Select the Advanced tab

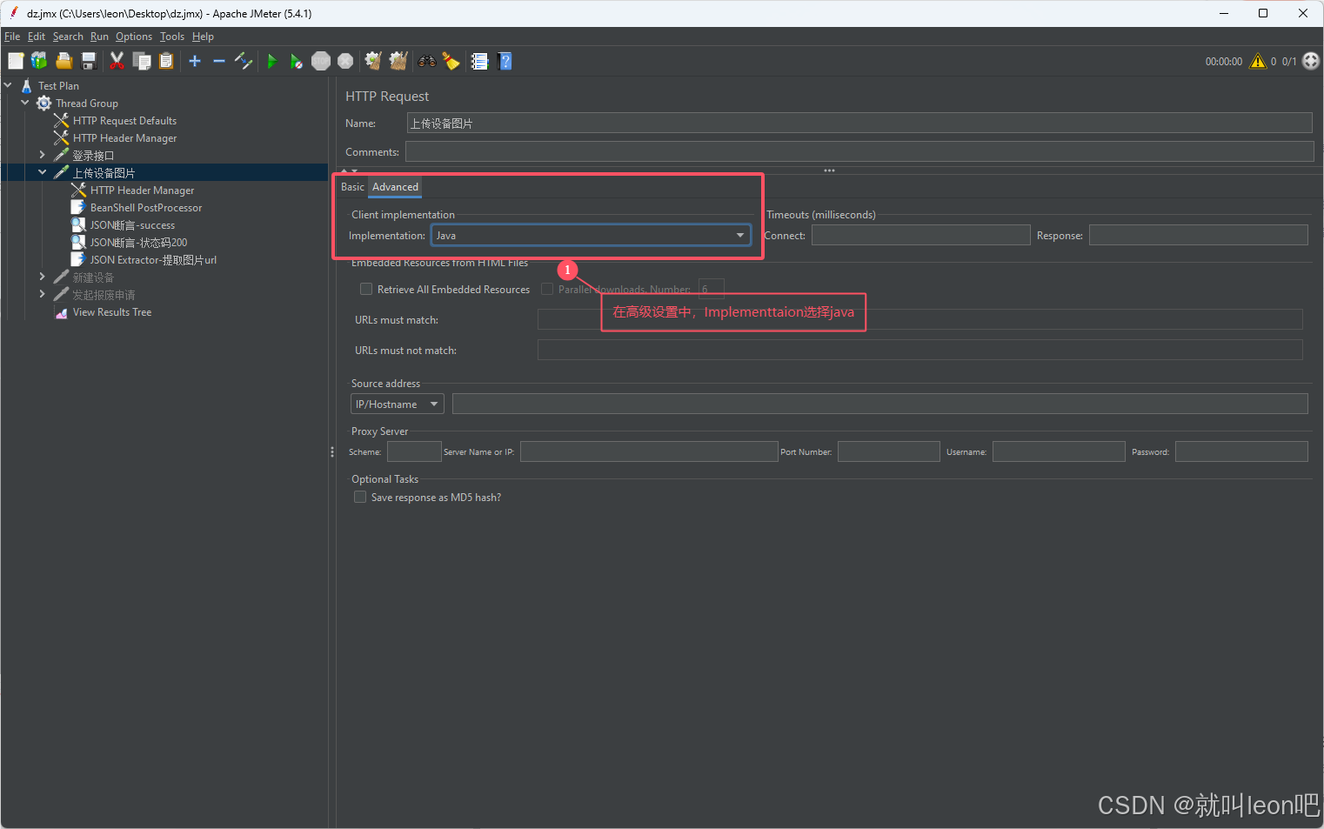point(395,187)
